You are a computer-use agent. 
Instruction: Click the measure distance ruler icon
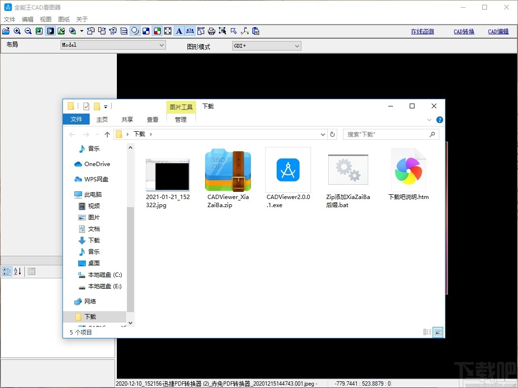[190, 31]
